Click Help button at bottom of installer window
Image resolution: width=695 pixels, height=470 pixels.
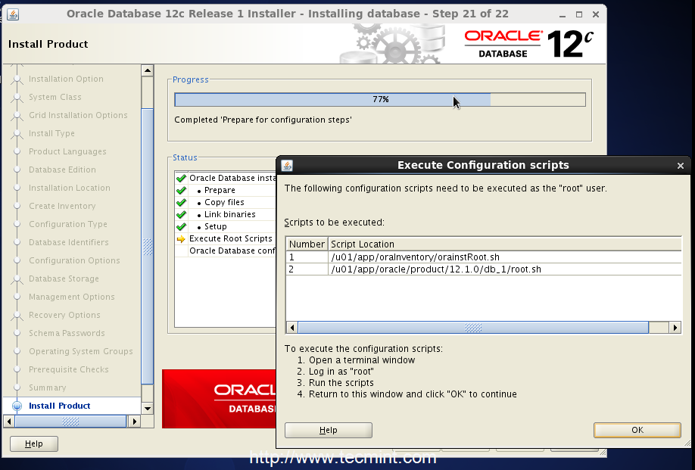(x=33, y=444)
